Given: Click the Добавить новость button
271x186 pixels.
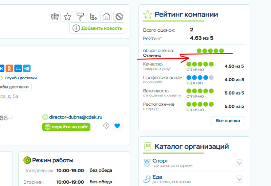Looking at the screenshot, I should point(97,28).
